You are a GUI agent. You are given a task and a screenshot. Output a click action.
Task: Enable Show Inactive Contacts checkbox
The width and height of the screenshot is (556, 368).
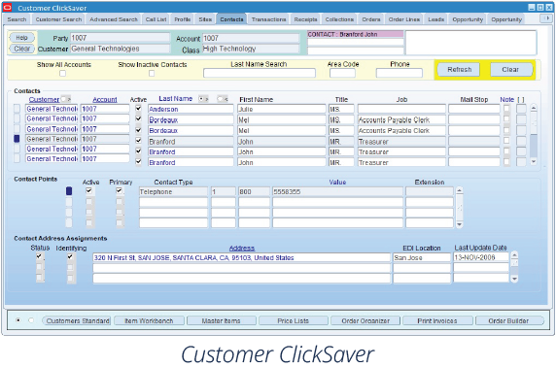pos(152,74)
